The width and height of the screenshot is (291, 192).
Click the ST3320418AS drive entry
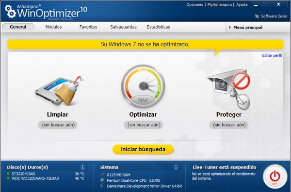click(x=23, y=174)
